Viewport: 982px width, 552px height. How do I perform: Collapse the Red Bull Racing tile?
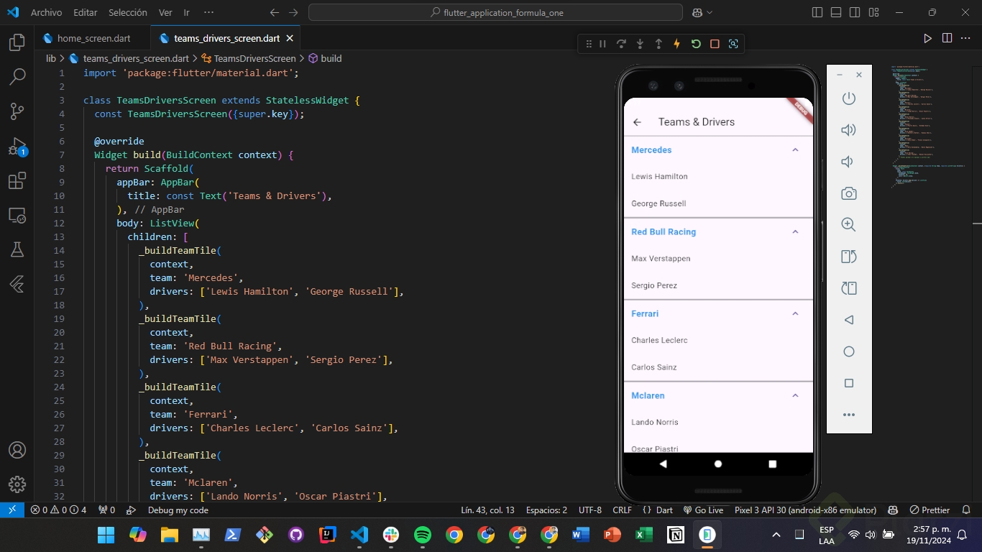pyautogui.click(x=795, y=232)
